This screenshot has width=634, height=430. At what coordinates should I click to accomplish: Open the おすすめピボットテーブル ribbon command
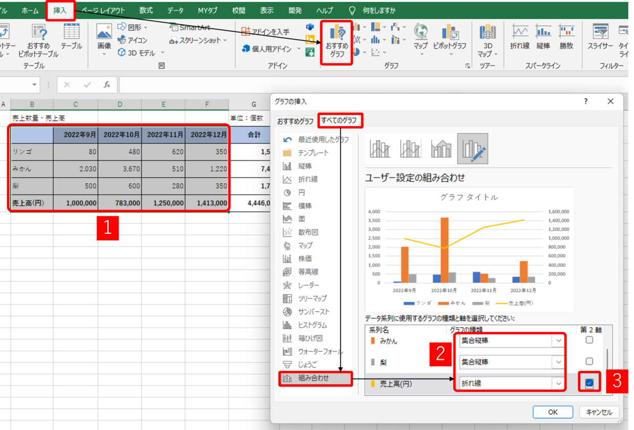coord(38,41)
